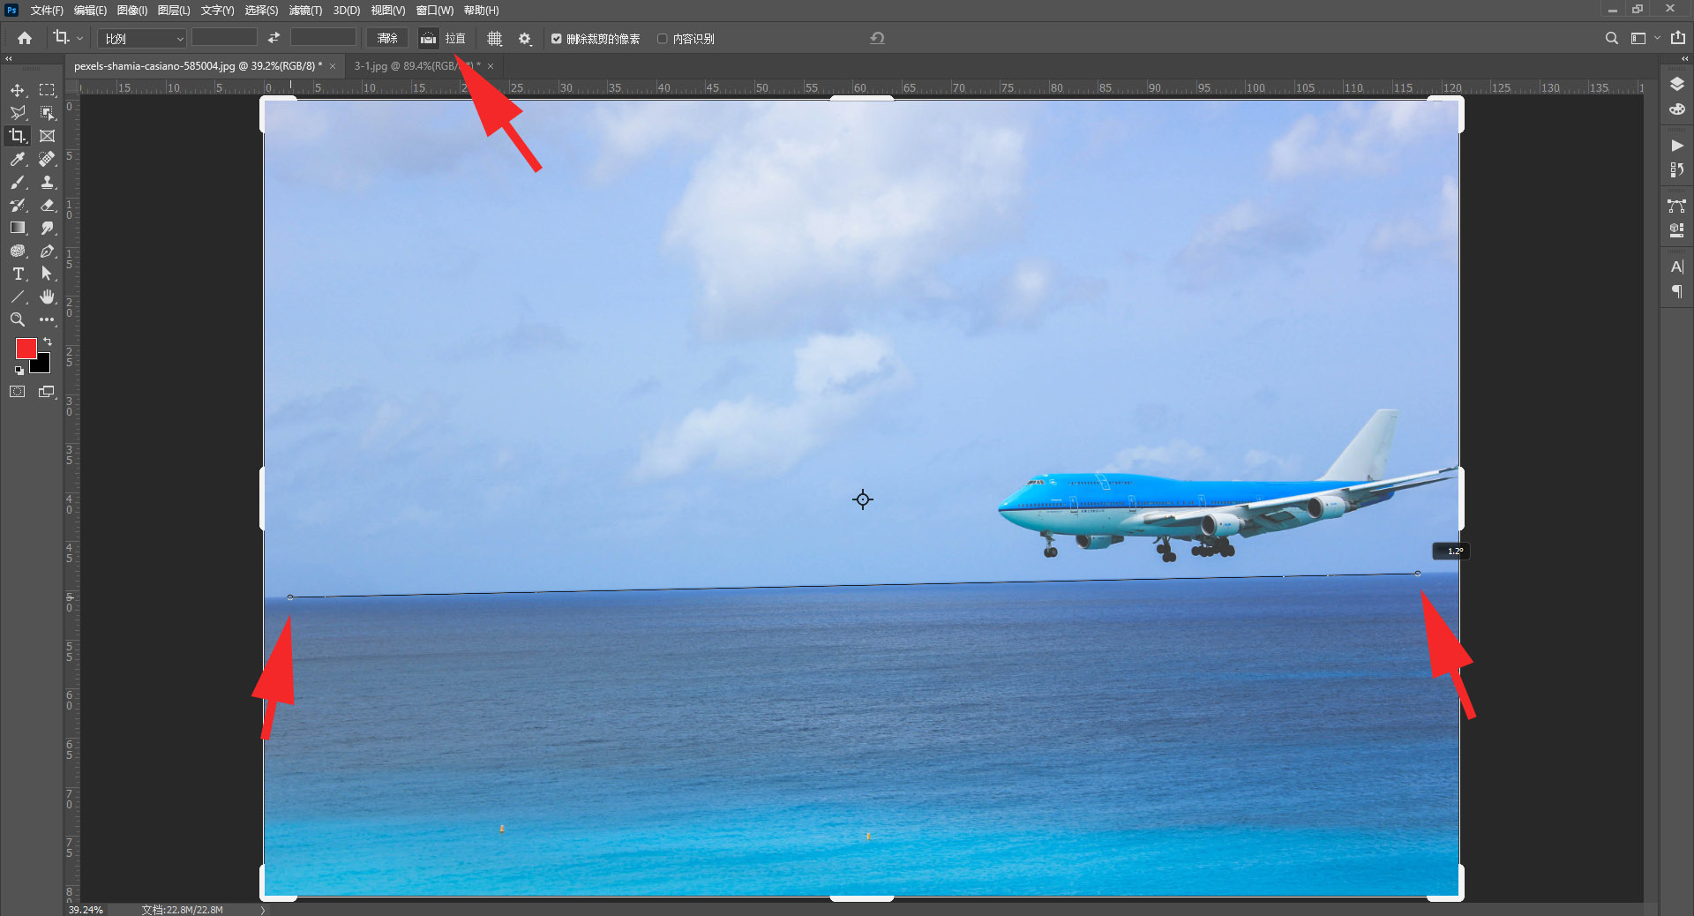Select the Path Selection tool
This screenshot has width=1694, height=916.
[48, 274]
